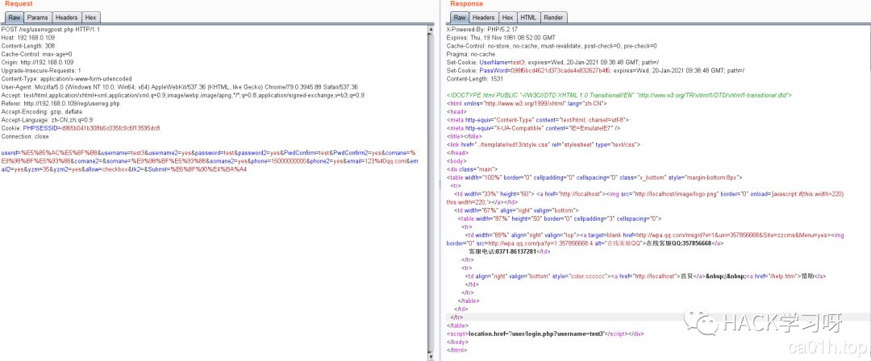
Task: Click the 'Pragma: no-cache' response header
Action: pos(470,54)
